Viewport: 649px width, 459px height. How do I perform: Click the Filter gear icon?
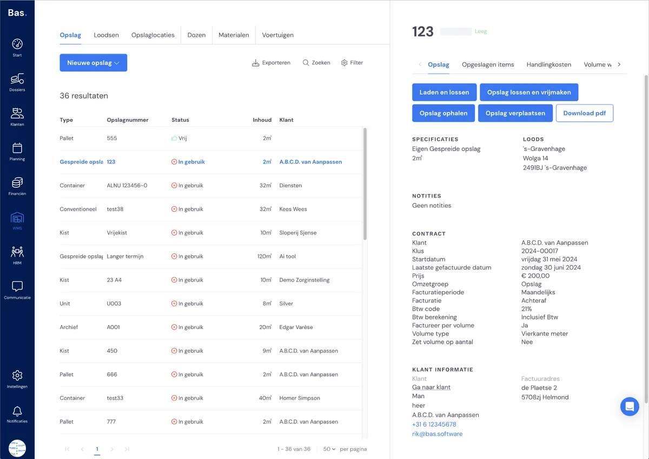[x=344, y=63]
